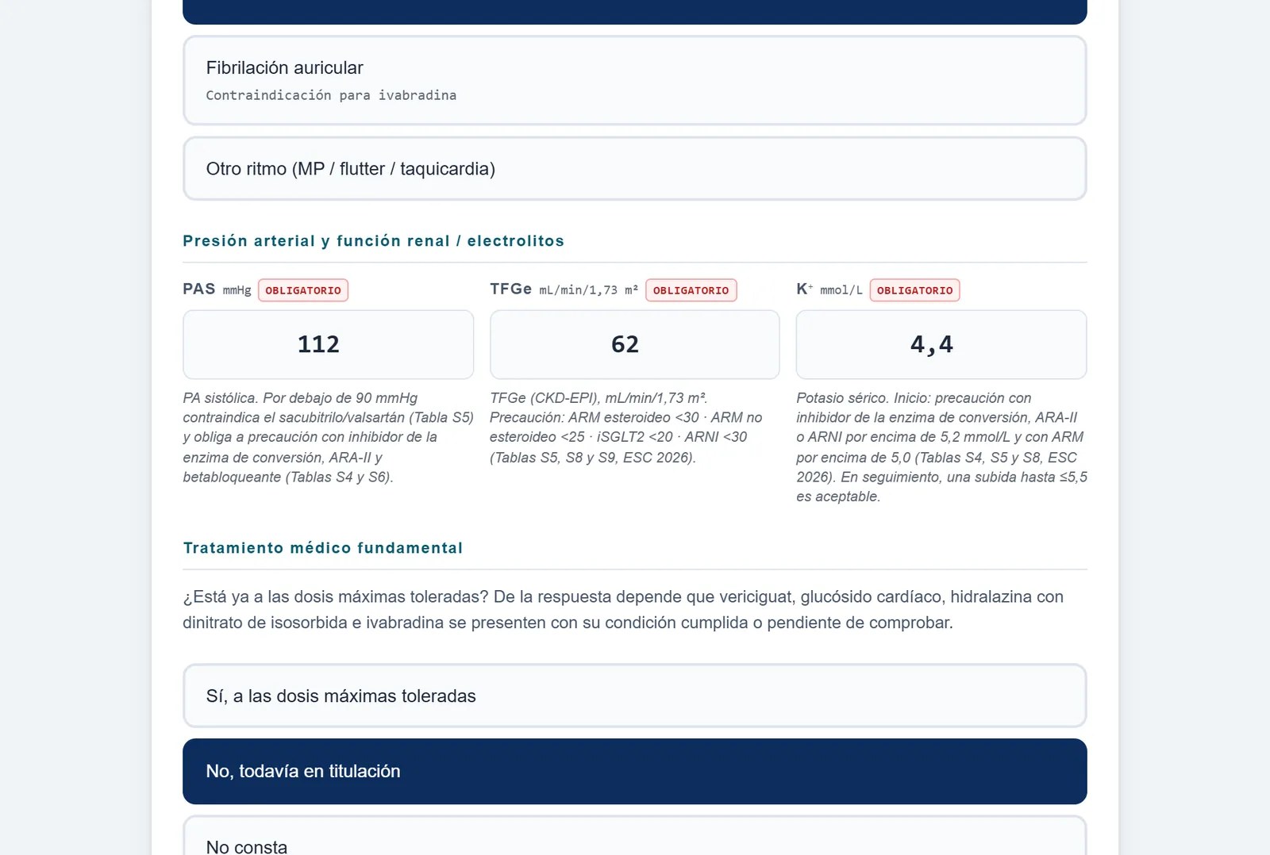The width and height of the screenshot is (1270, 855).
Task: Click the text Contraindicación para ivabradina
Action: point(331,95)
